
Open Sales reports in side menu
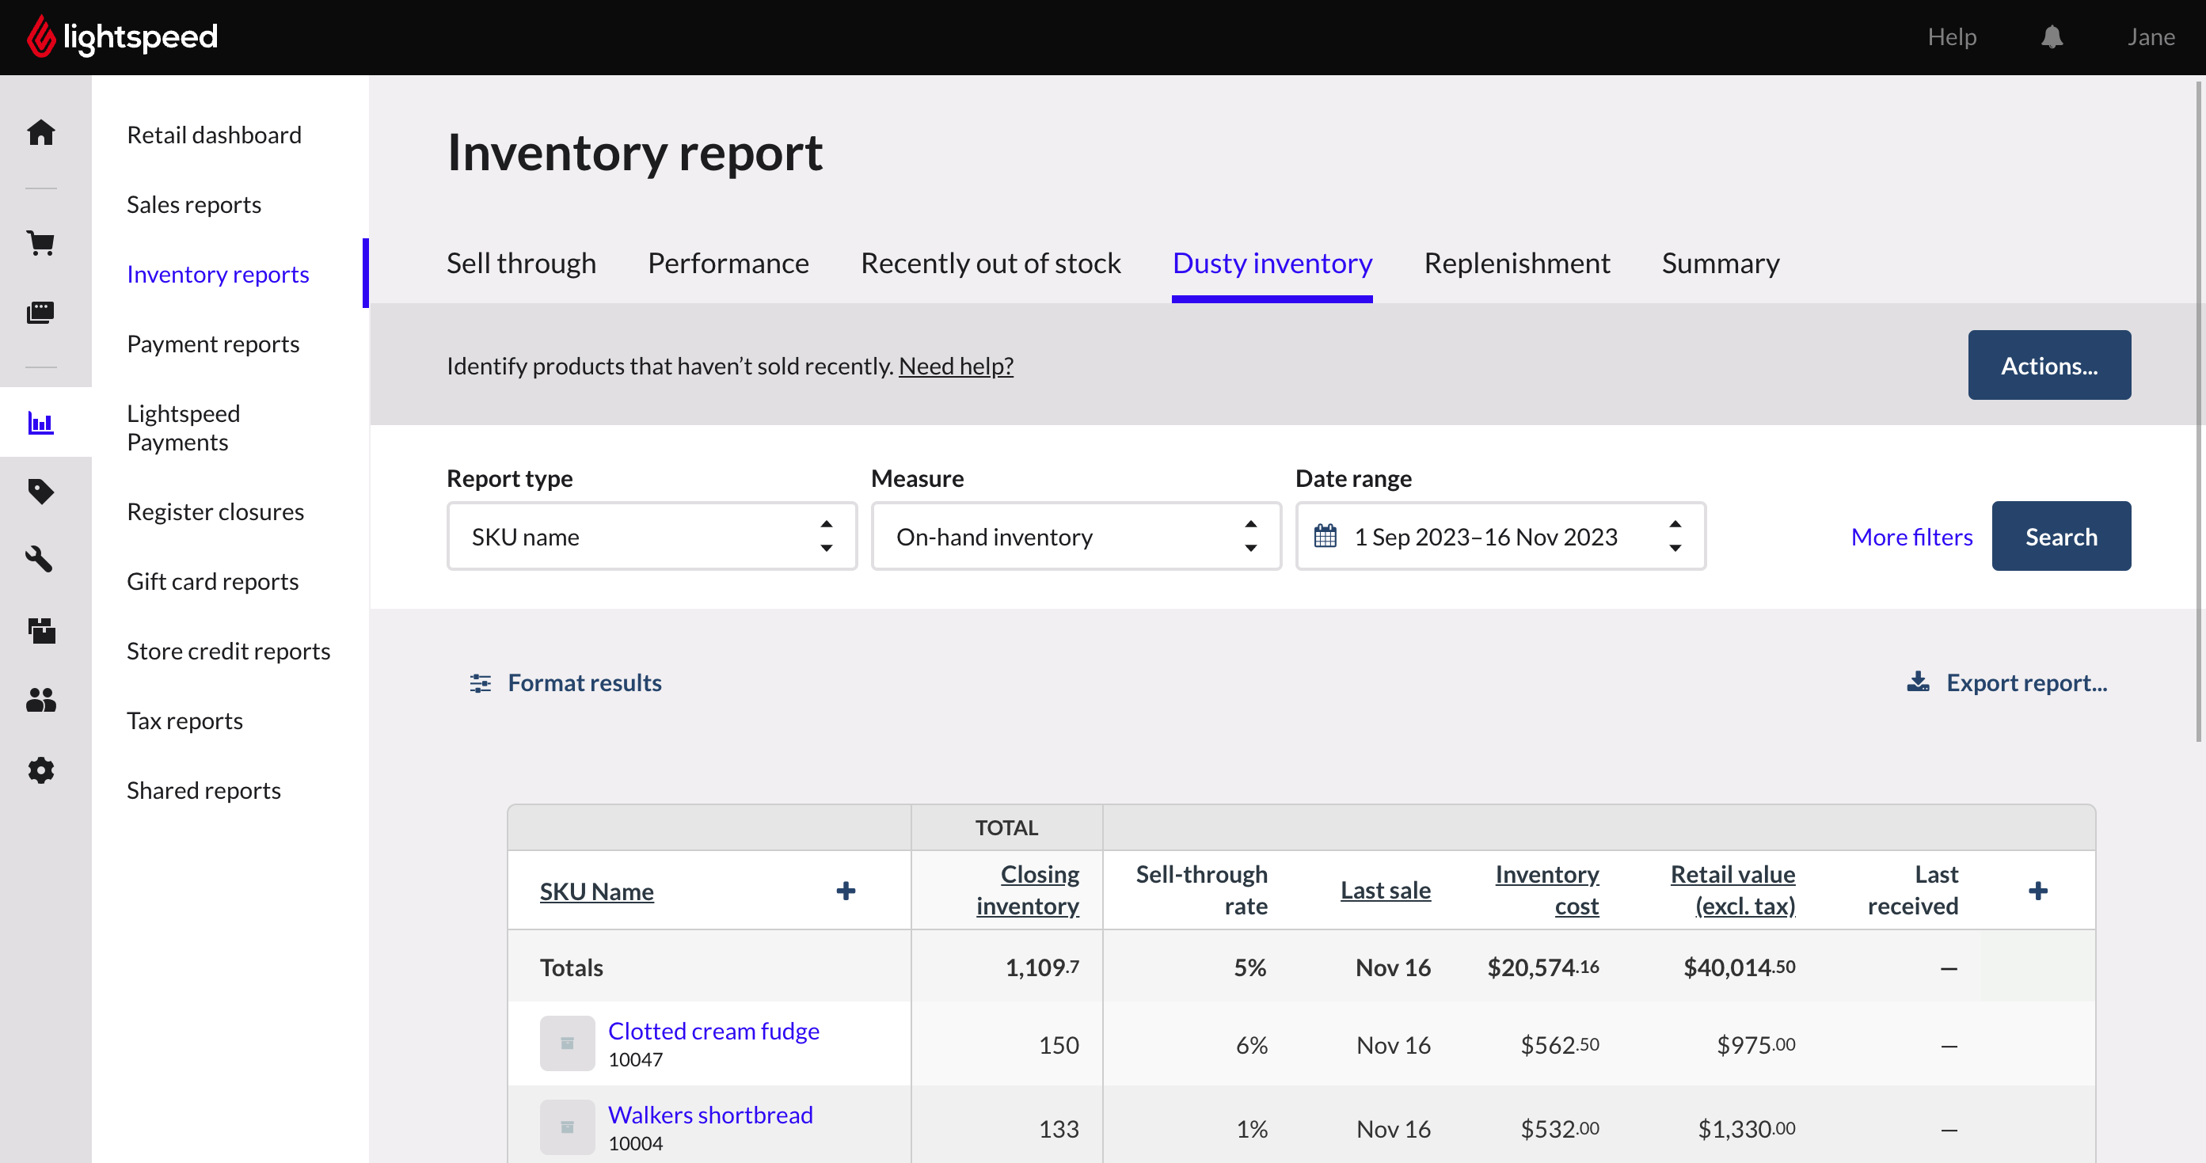pyautogui.click(x=193, y=205)
